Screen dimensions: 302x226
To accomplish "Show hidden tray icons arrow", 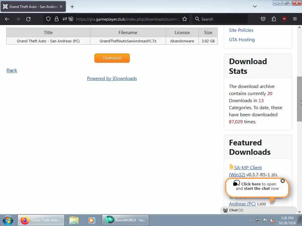I will (251, 221).
